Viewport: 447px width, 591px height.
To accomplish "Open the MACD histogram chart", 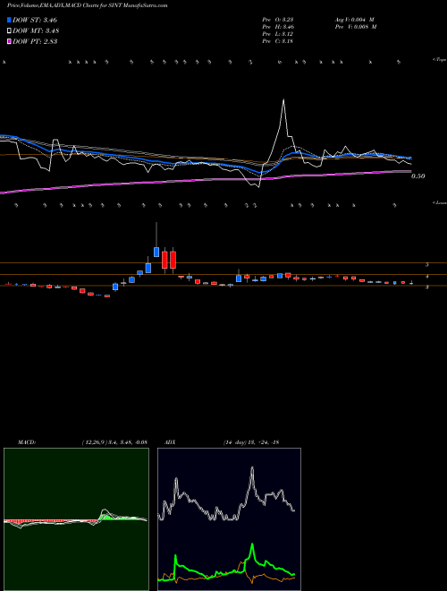I will click(x=76, y=519).
